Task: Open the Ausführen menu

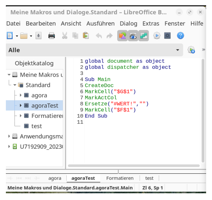Action: pyautogui.click(x=100, y=24)
